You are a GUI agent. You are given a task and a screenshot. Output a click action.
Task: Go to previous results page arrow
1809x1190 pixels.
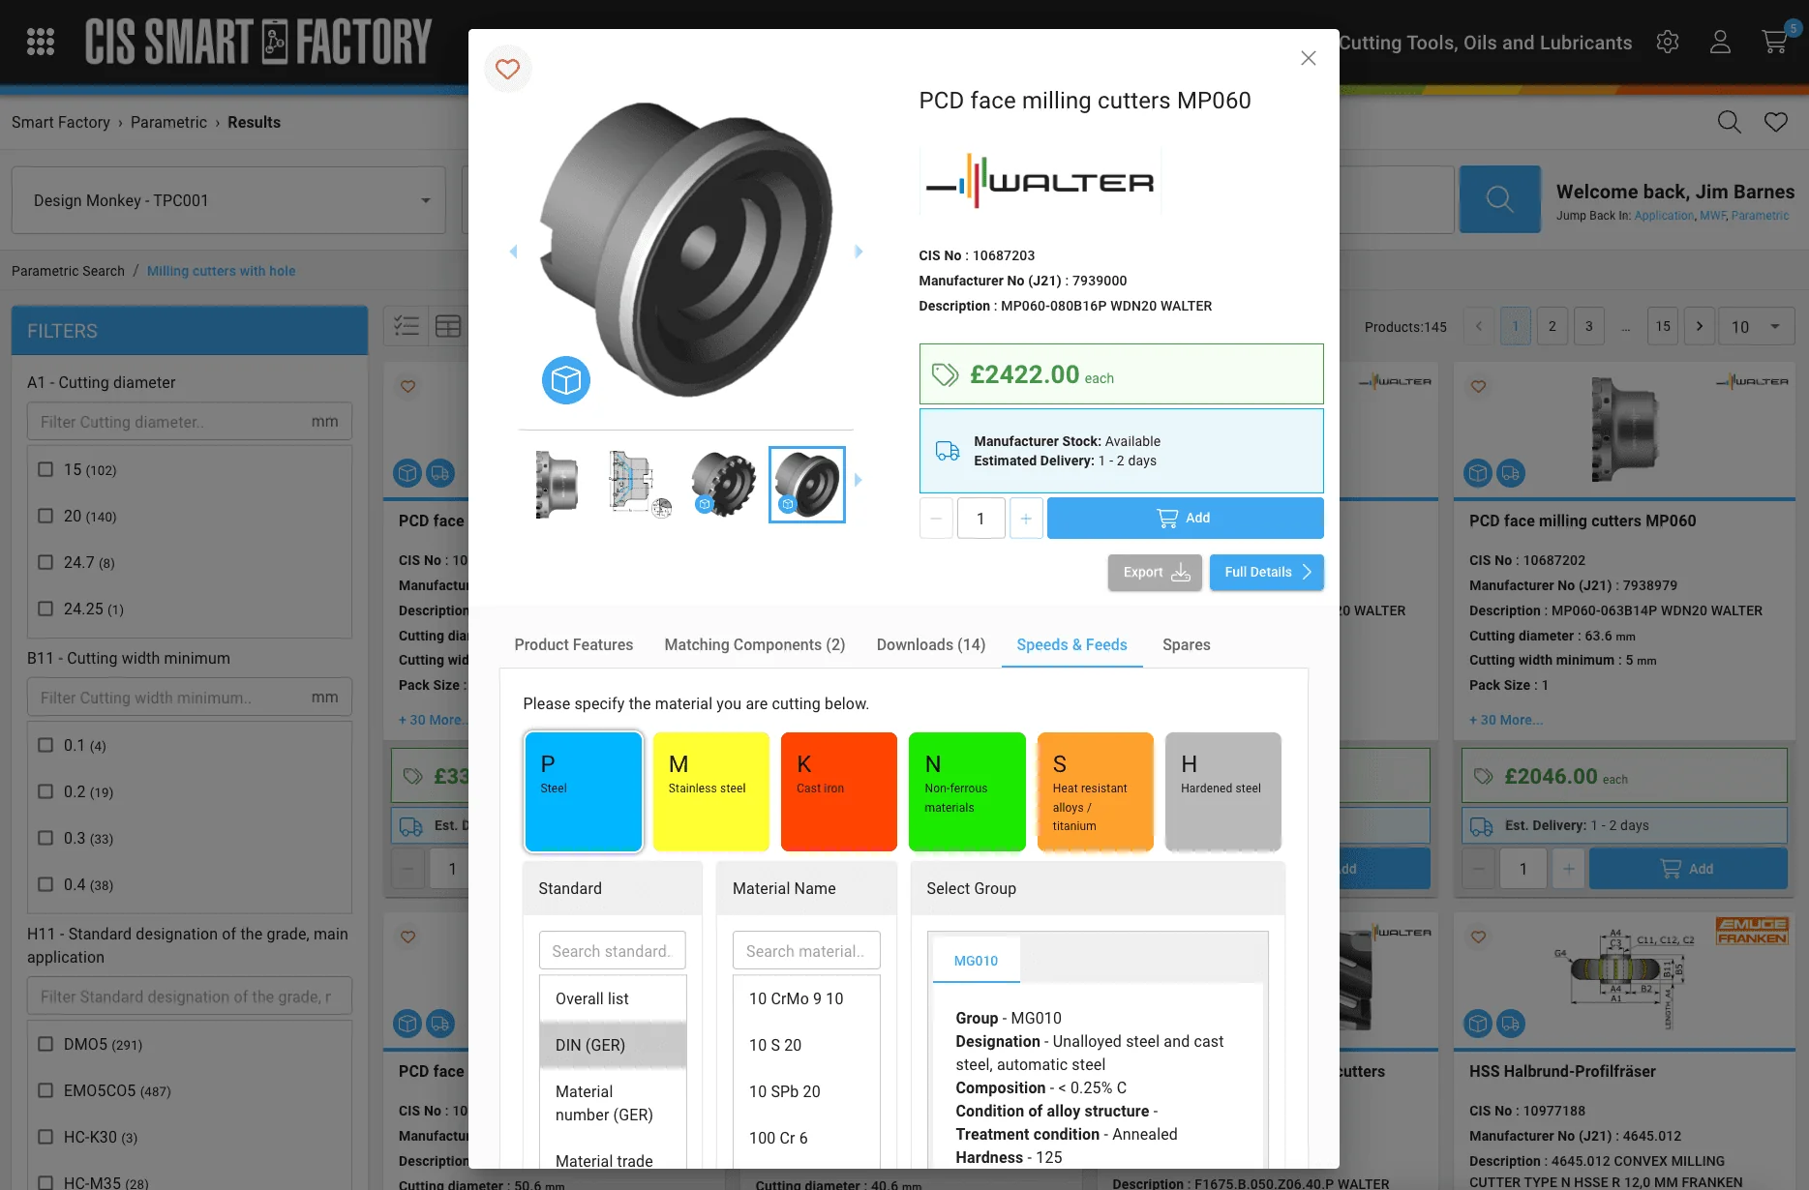[1479, 326]
